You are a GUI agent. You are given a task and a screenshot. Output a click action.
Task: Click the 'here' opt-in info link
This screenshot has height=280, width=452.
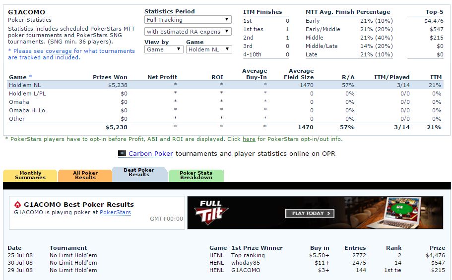249,139
